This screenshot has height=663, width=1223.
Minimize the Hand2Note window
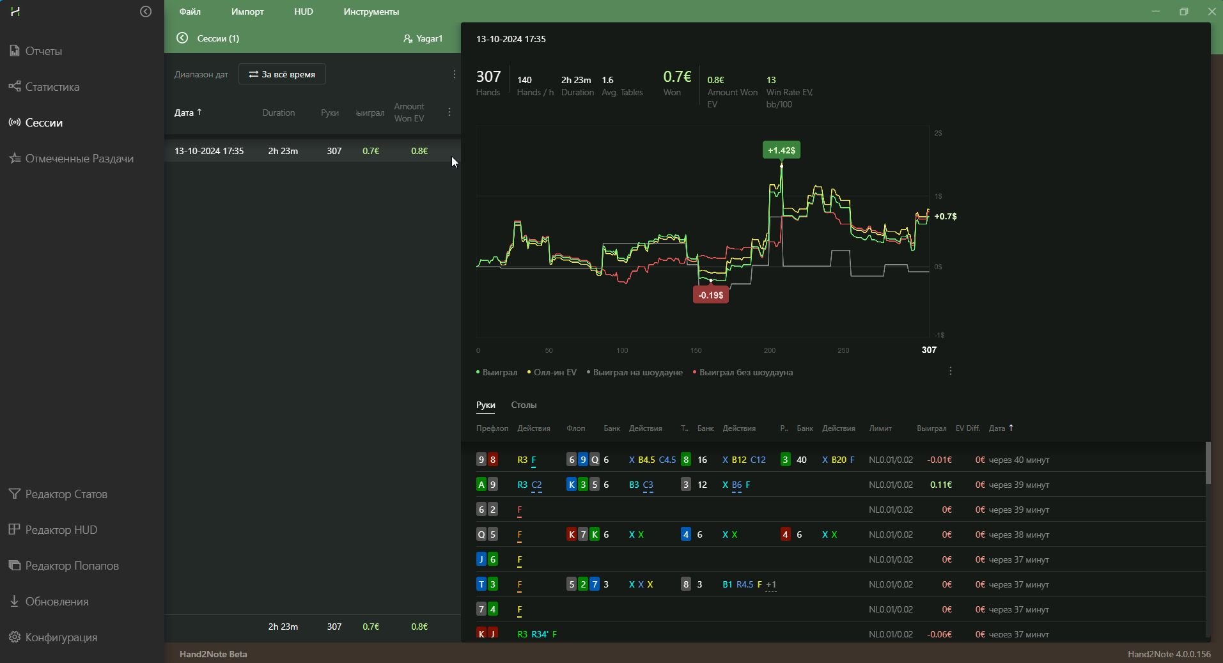pos(1155,12)
